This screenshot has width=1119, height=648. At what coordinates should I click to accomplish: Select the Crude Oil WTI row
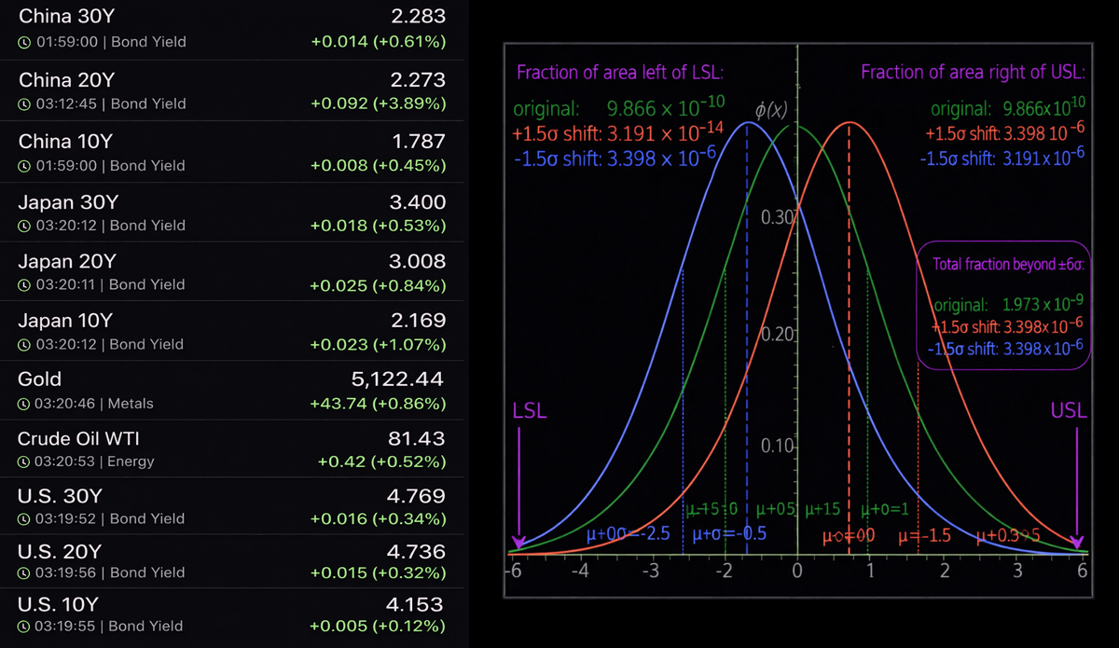click(231, 448)
